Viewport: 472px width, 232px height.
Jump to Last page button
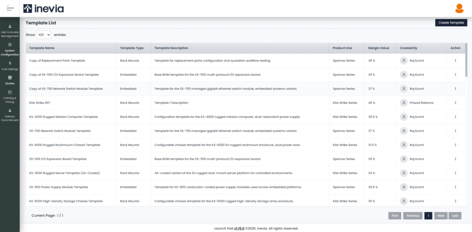pos(455,216)
